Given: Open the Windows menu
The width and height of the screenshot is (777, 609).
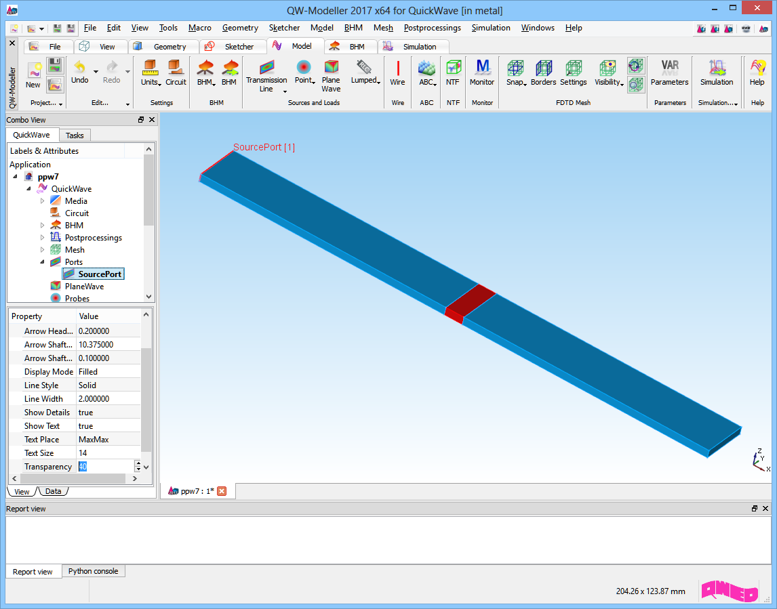Looking at the screenshot, I should point(538,28).
